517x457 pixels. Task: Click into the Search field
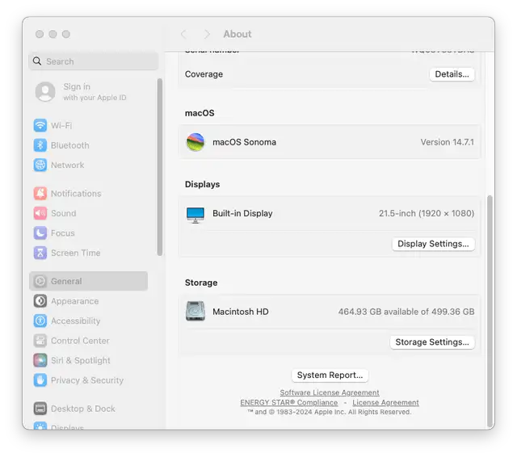click(x=94, y=61)
